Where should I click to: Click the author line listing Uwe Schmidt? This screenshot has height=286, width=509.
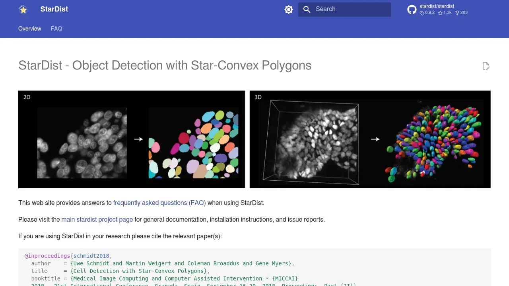point(163,263)
